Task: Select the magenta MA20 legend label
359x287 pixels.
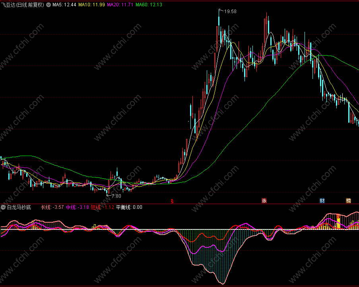Action: [x=120, y=5]
